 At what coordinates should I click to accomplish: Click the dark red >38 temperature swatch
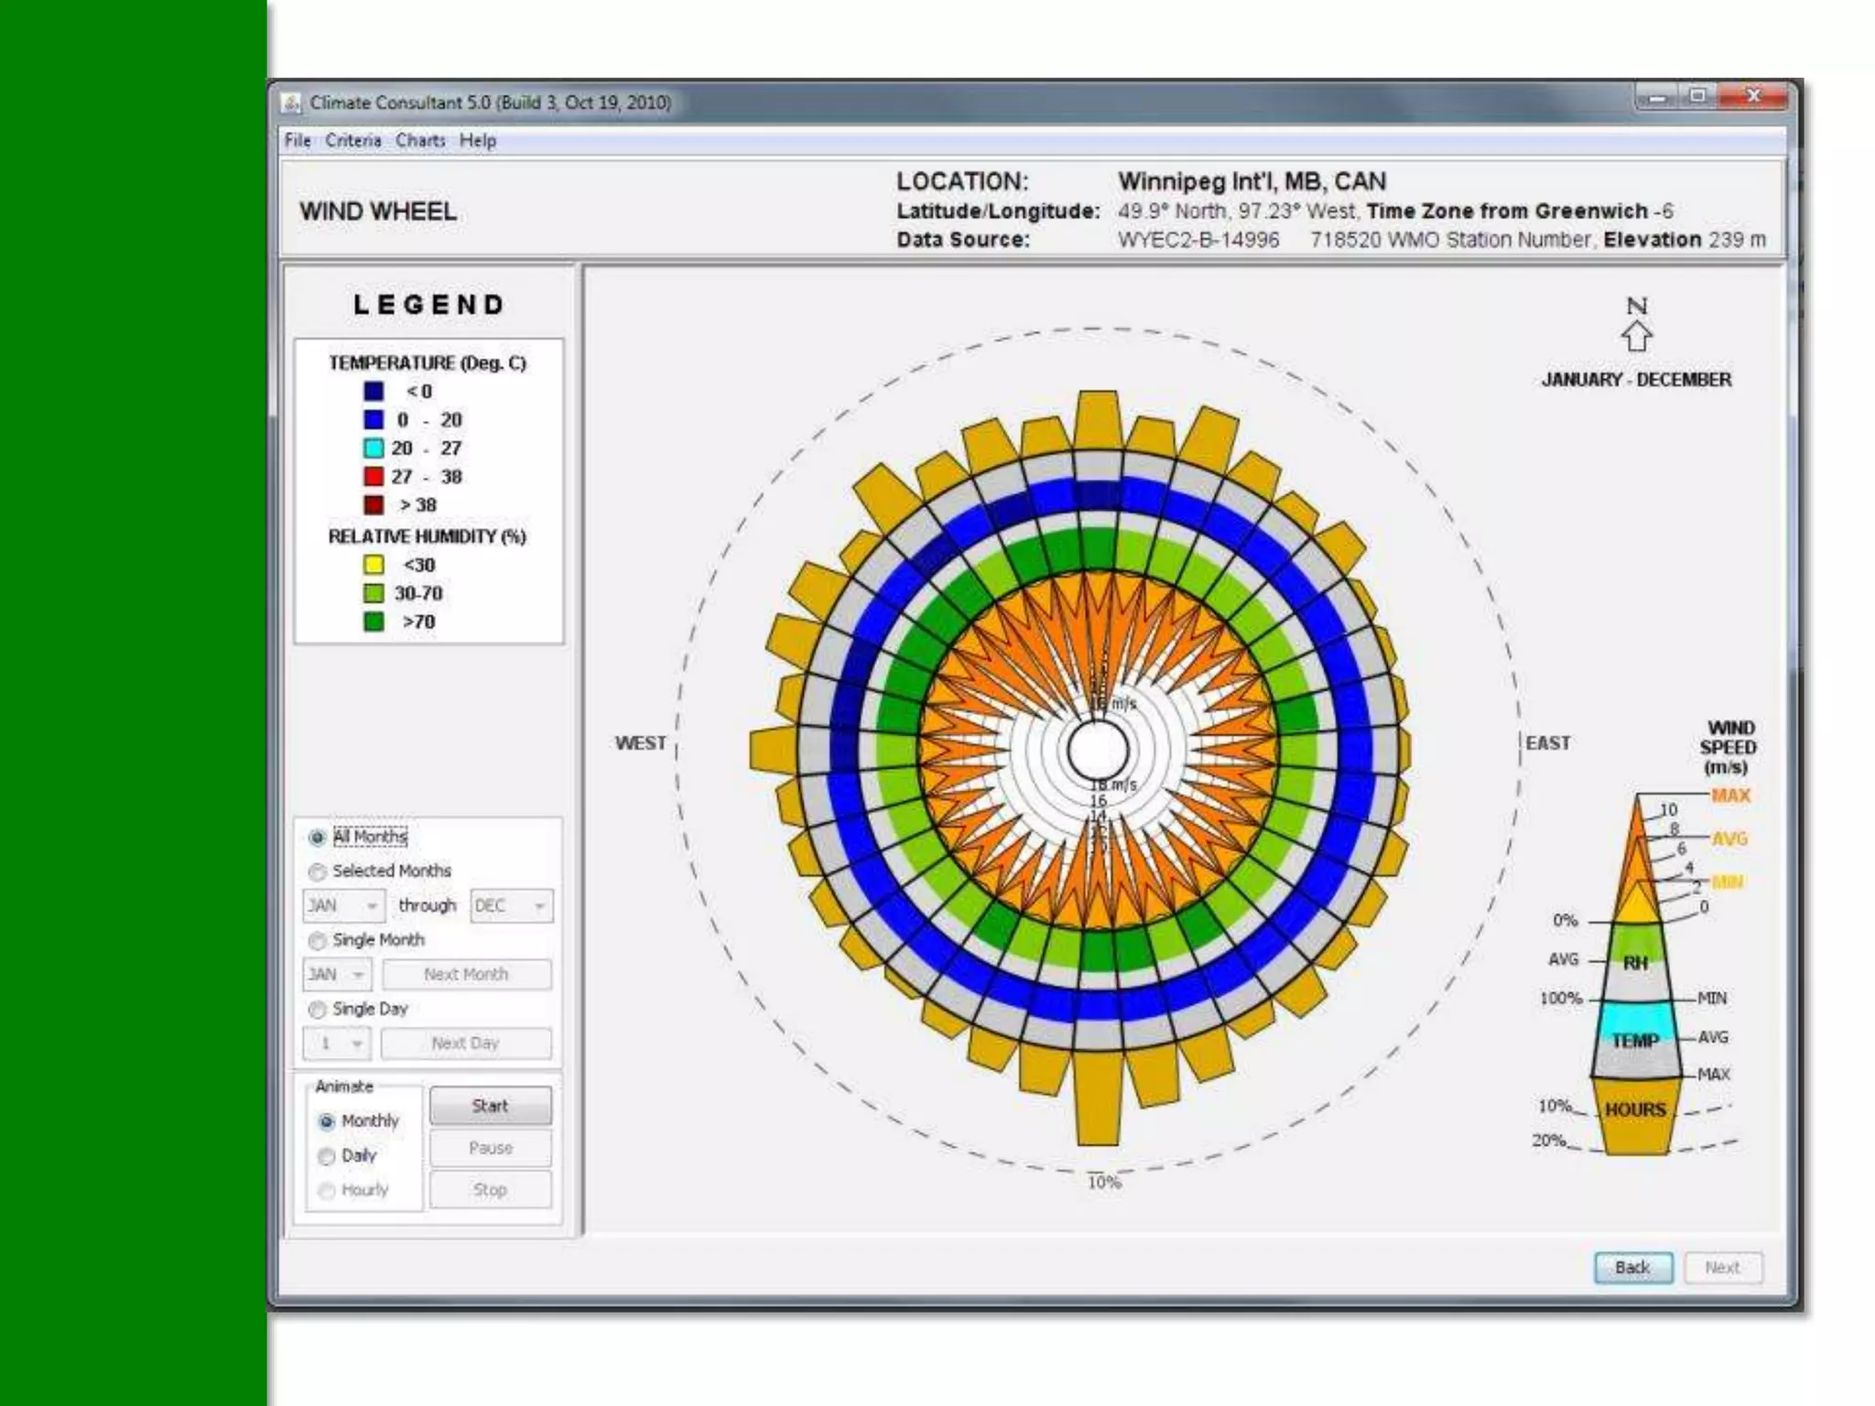[374, 505]
